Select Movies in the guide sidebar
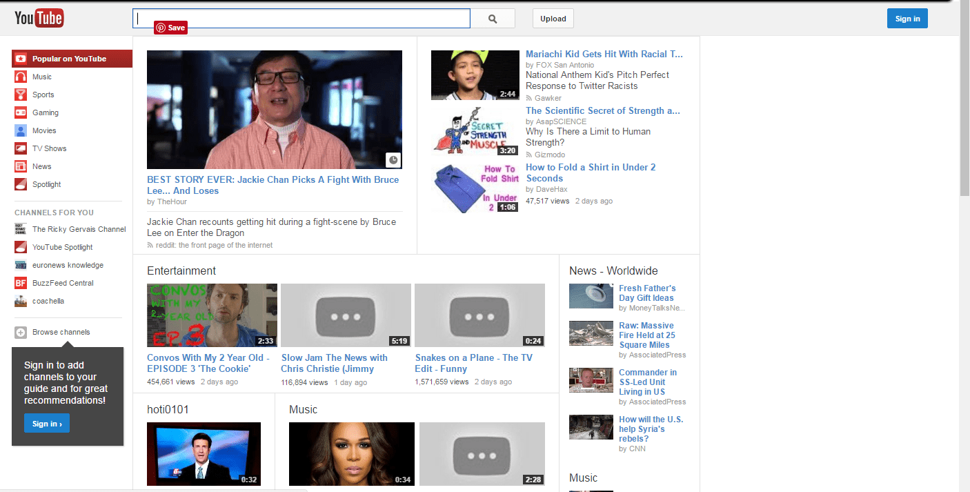This screenshot has height=492, width=970. pyautogui.click(x=44, y=130)
